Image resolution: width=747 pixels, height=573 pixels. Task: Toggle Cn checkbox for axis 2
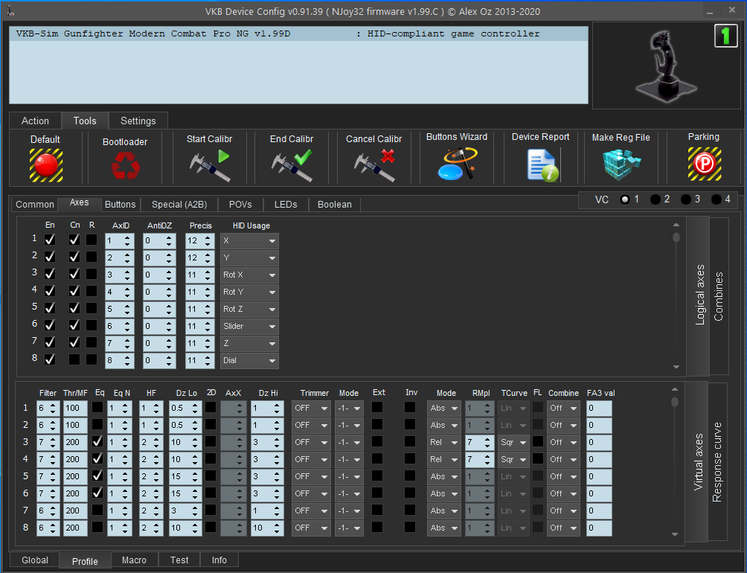74,257
